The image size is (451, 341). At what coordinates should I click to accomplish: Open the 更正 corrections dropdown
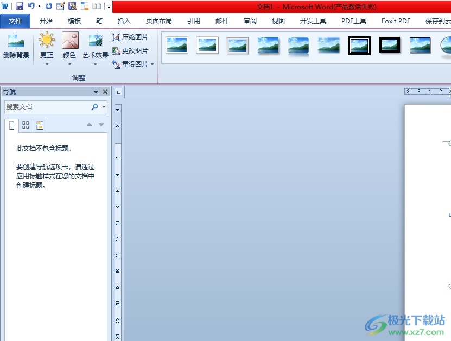pyautogui.click(x=47, y=49)
